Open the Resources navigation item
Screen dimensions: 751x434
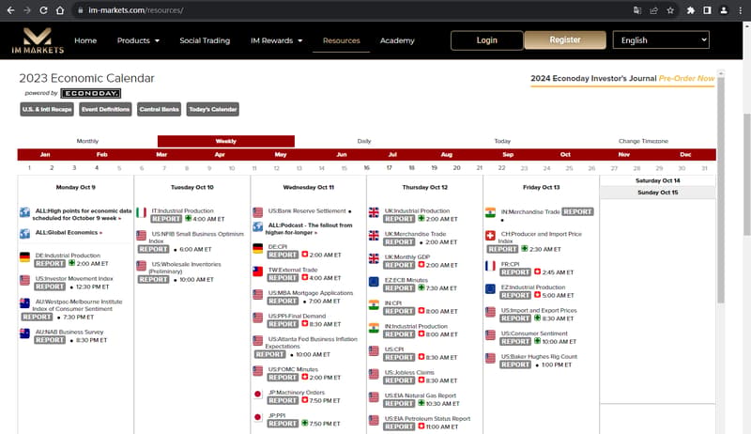(341, 40)
